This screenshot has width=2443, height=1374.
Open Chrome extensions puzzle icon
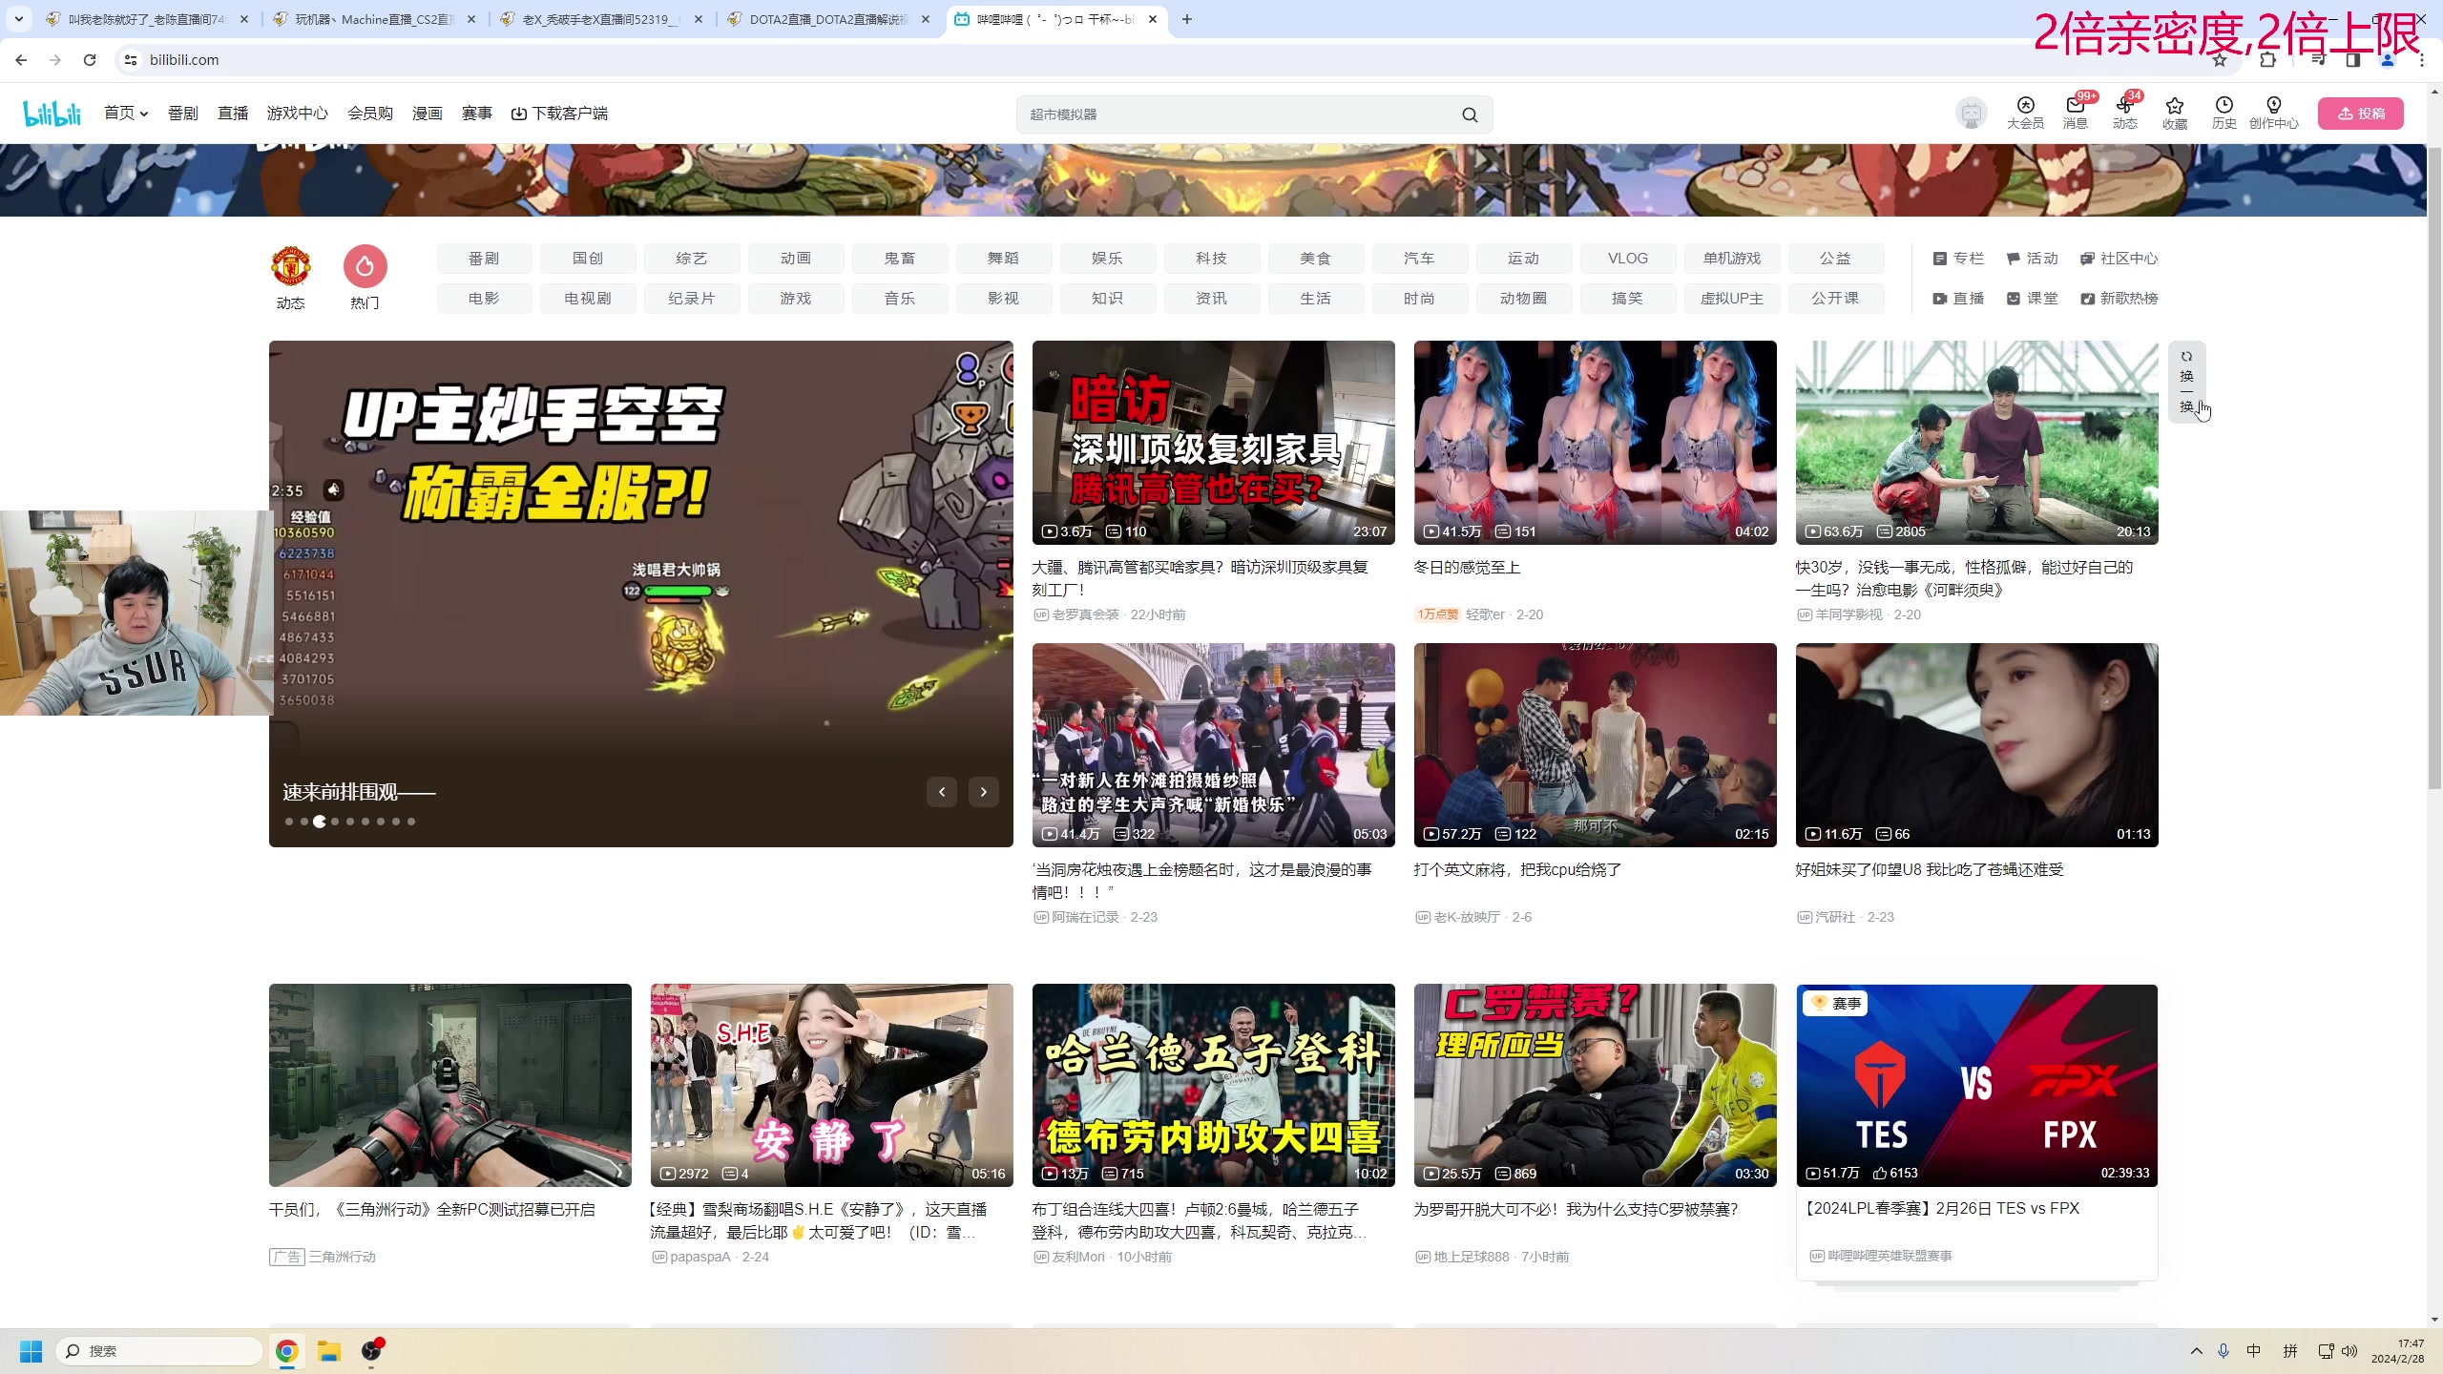click(x=2268, y=59)
